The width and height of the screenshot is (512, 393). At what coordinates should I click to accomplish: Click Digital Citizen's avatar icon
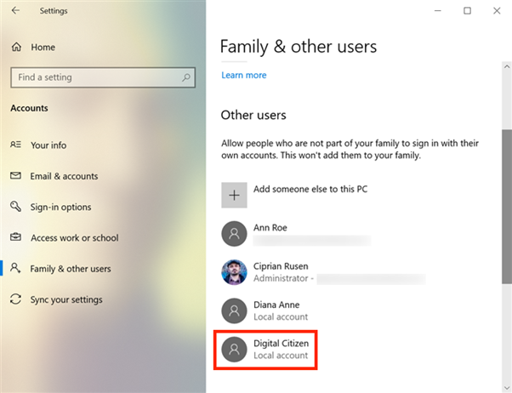(x=234, y=349)
